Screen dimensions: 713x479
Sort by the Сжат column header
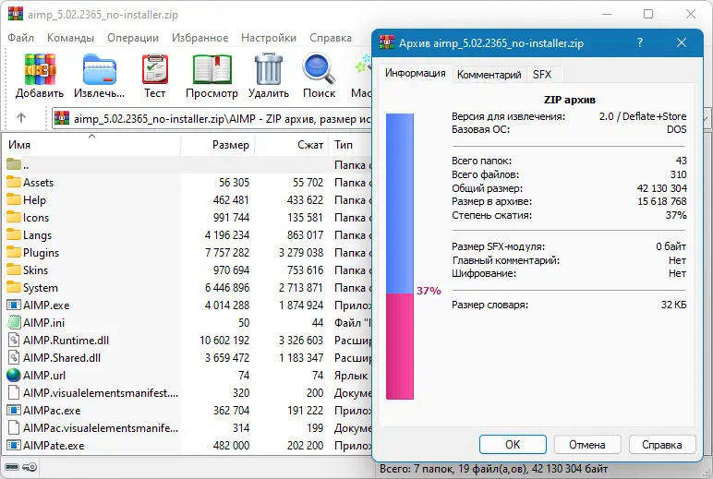pyautogui.click(x=292, y=145)
